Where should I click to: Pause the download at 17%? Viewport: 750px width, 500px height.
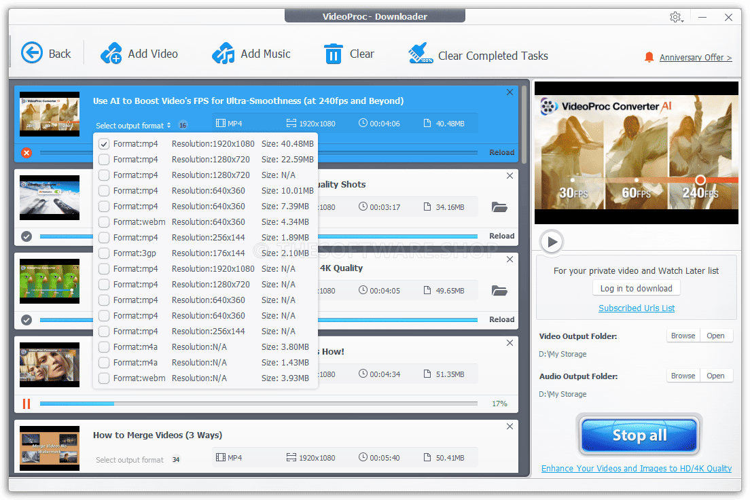pos(26,404)
